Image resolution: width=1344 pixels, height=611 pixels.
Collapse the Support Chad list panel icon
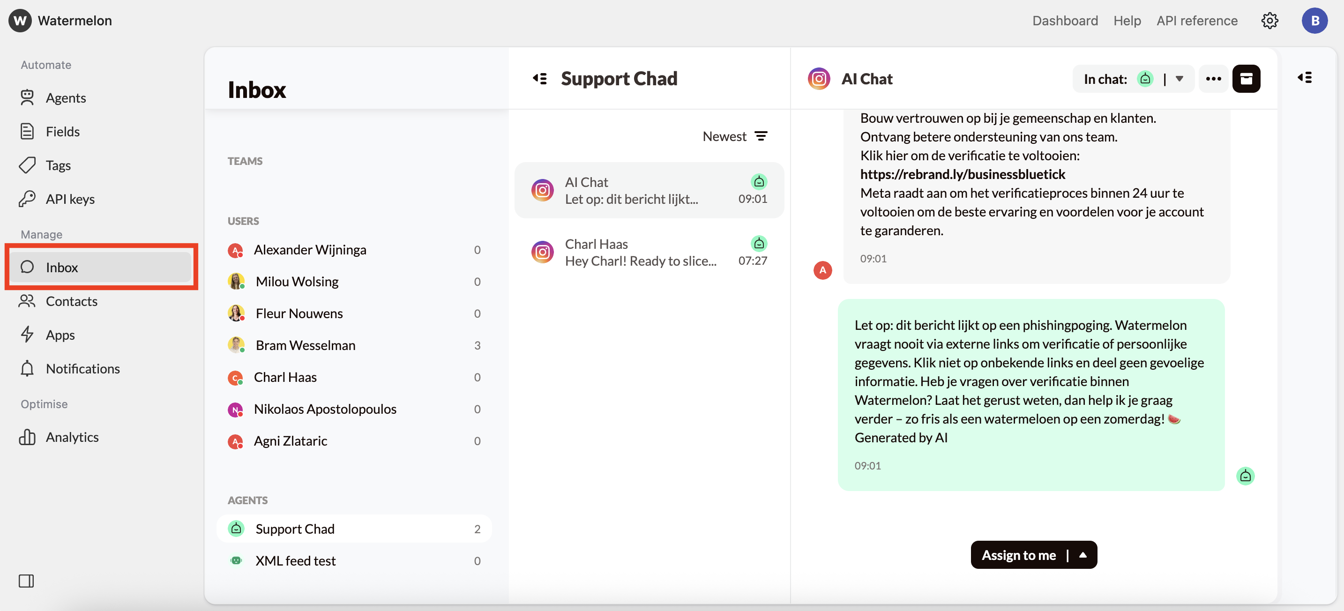click(539, 79)
